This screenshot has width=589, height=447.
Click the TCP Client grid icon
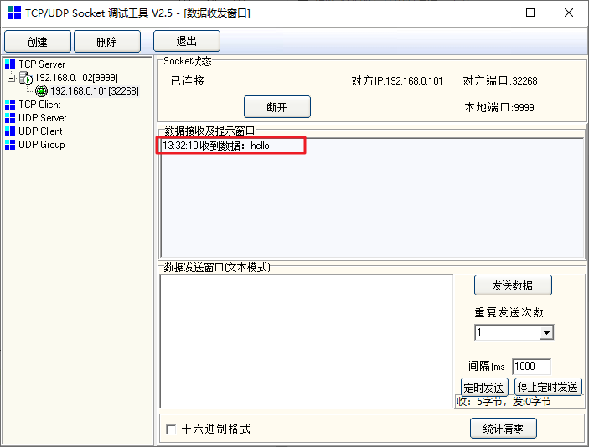point(10,105)
